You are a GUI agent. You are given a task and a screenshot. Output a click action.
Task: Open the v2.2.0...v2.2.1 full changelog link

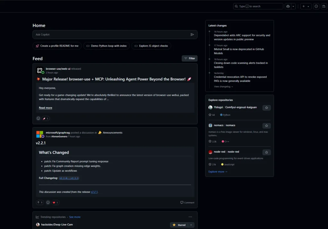click(x=69, y=178)
